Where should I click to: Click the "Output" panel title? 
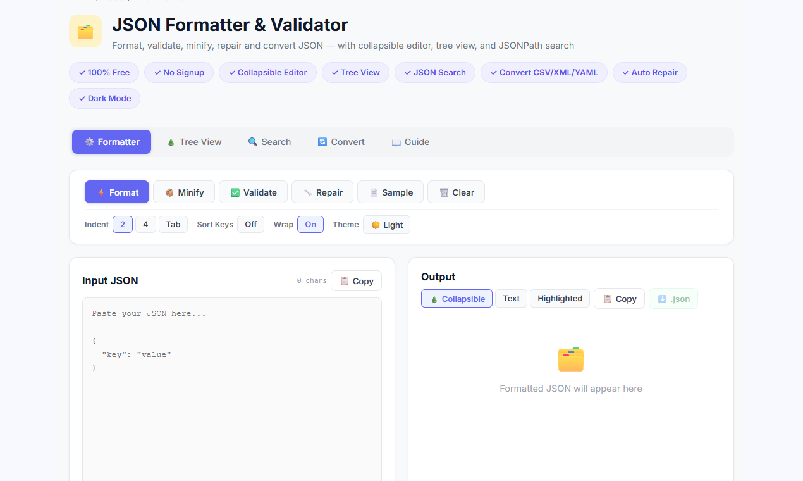coord(438,277)
